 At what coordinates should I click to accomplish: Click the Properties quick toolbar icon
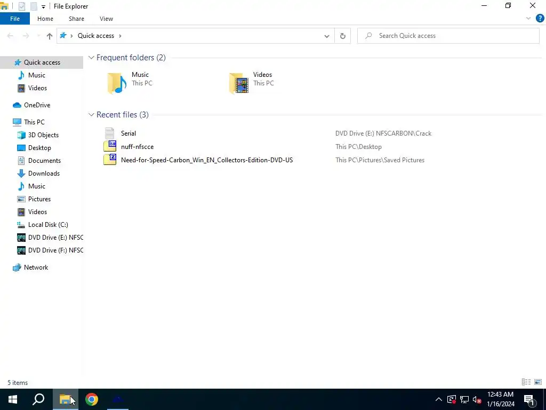pyautogui.click(x=22, y=6)
